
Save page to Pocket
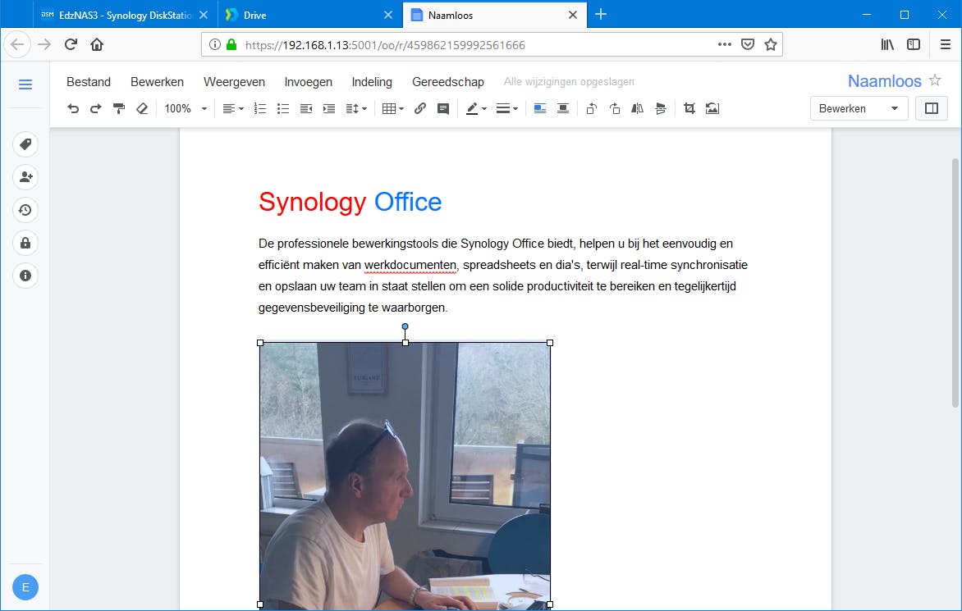[747, 44]
